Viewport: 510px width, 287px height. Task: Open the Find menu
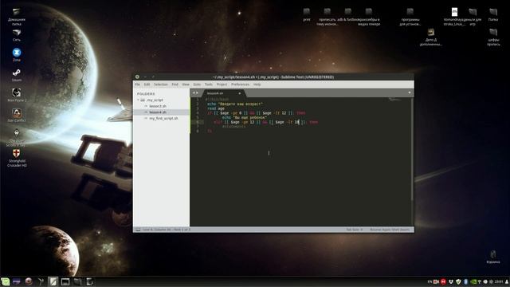(x=175, y=85)
